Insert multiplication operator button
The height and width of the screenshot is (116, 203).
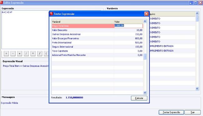20,53
